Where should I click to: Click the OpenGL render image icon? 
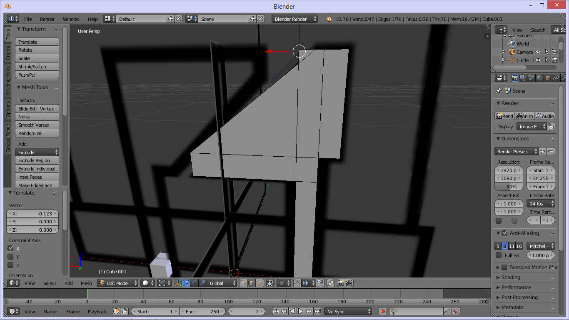tap(341, 283)
